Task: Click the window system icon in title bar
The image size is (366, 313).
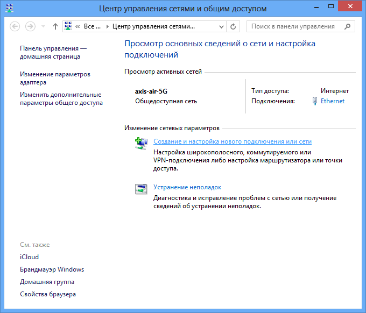Action: click(x=9, y=8)
